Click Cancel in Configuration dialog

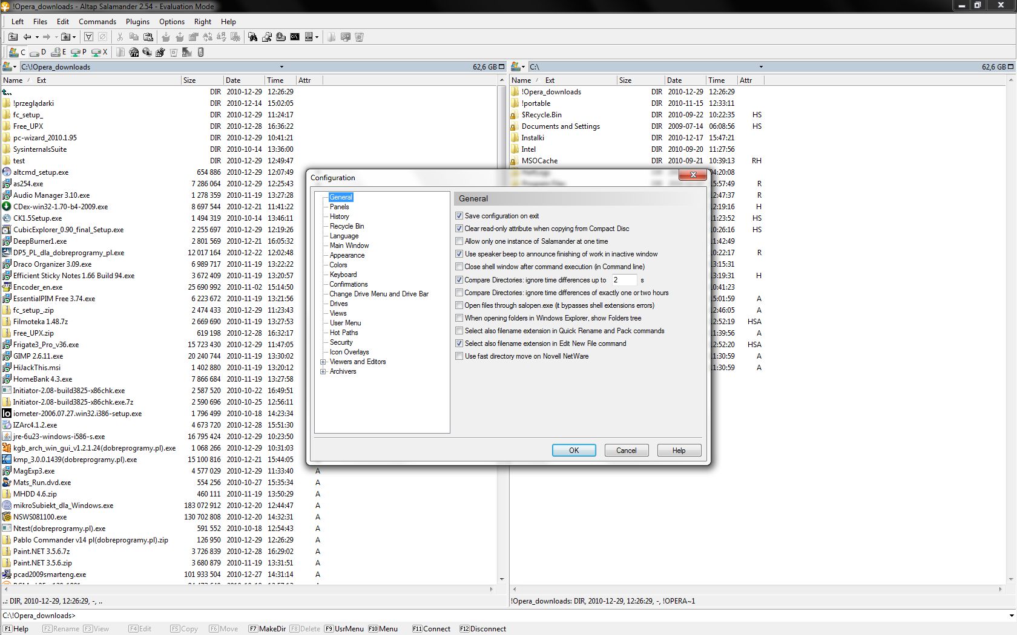click(627, 451)
